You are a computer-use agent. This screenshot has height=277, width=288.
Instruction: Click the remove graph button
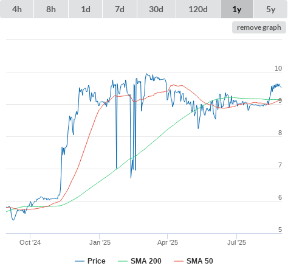(259, 27)
